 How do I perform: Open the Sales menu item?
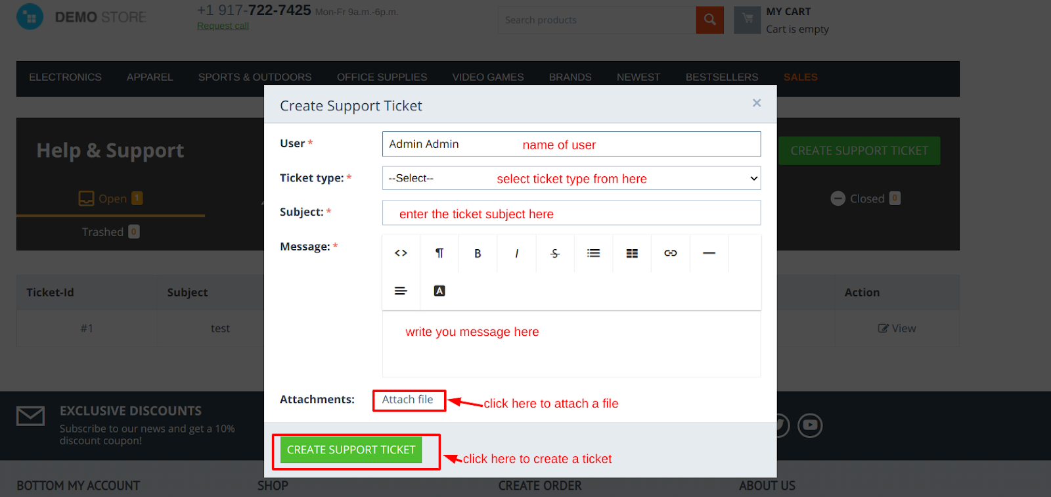click(x=800, y=77)
